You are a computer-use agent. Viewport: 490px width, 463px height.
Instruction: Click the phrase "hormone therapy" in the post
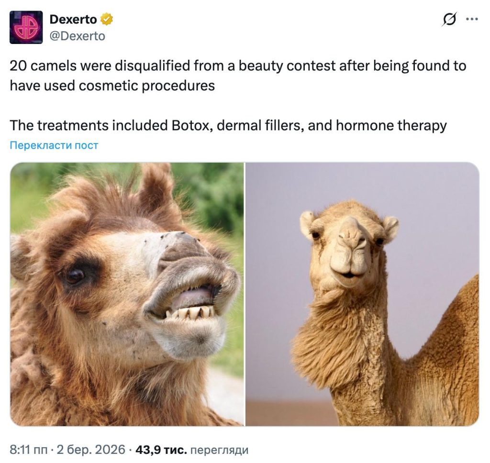(x=391, y=126)
